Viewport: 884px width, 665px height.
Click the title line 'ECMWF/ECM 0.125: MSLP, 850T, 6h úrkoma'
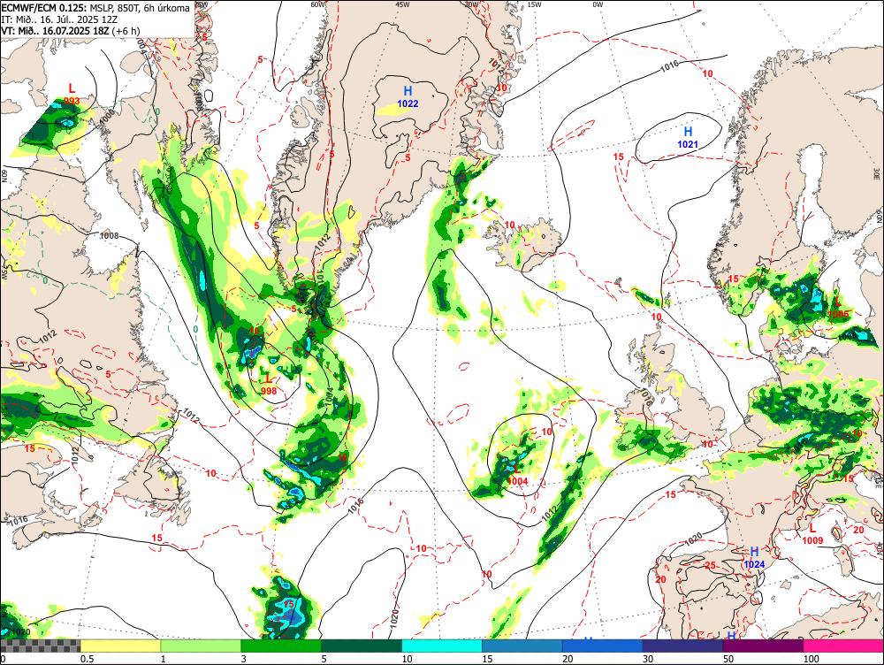tap(95, 9)
